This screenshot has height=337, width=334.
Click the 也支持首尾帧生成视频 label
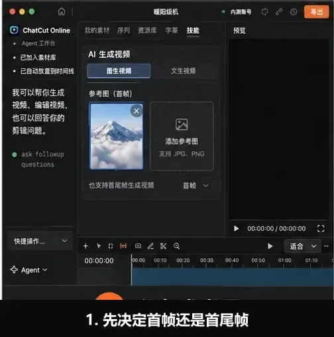point(121,185)
